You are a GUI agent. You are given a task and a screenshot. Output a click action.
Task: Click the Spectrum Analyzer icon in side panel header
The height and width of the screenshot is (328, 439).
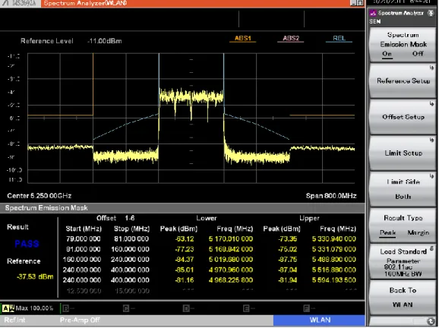pyautogui.click(x=373, y=13)
